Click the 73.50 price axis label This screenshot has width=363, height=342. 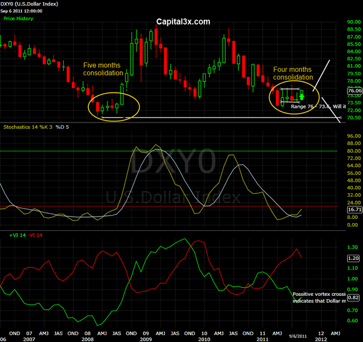tap(354, 103)
